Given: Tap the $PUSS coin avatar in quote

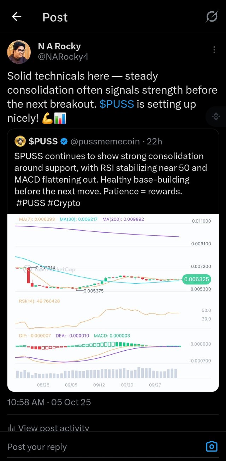Looking at the screenshot, I should (x=20, y=142).
